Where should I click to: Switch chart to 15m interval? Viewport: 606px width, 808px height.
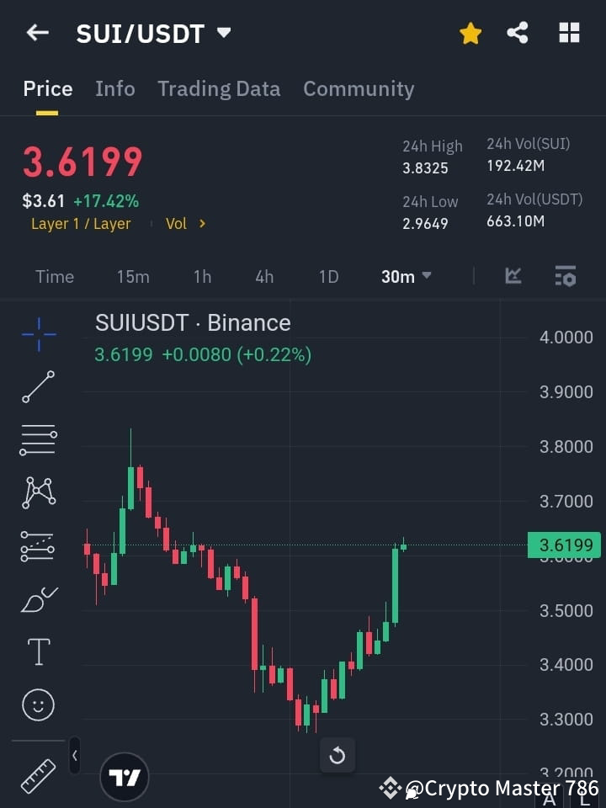point(133,277)
